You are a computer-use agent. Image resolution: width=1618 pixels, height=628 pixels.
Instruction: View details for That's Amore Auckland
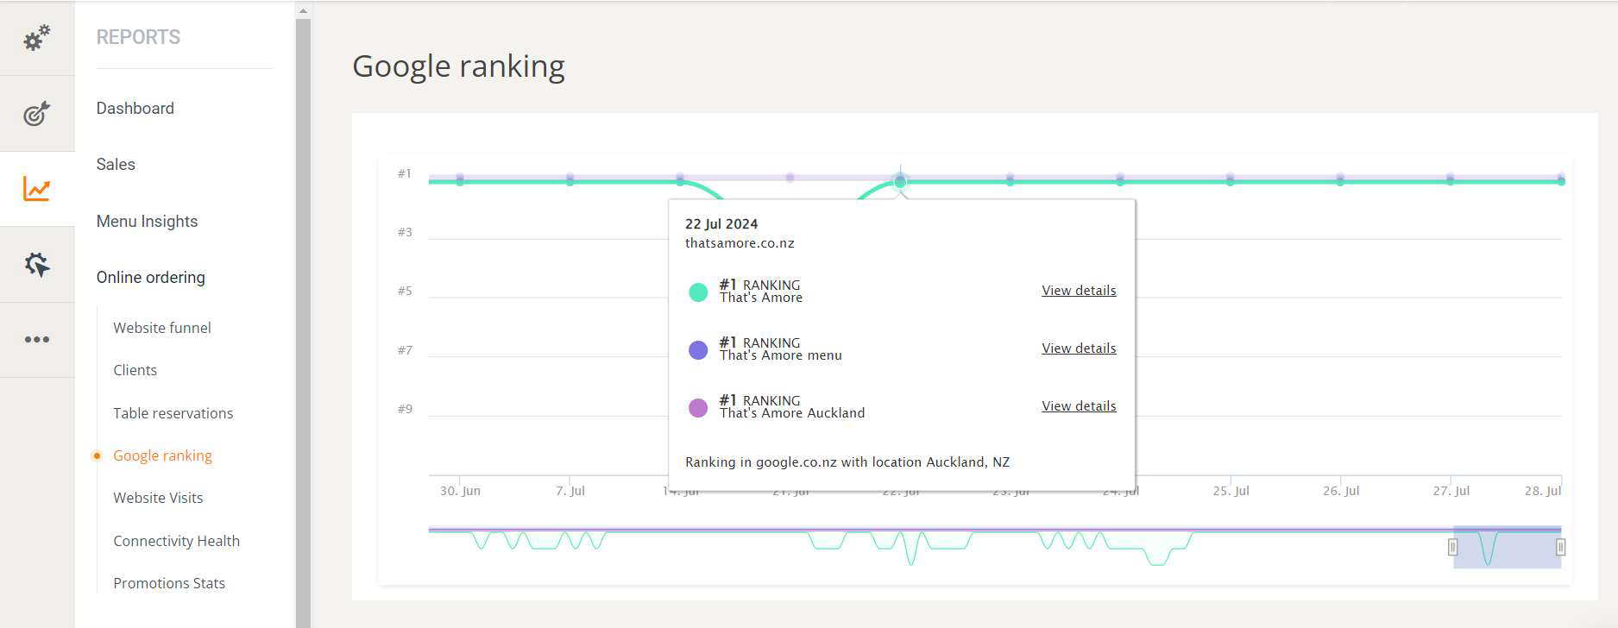pos(1078,406)
